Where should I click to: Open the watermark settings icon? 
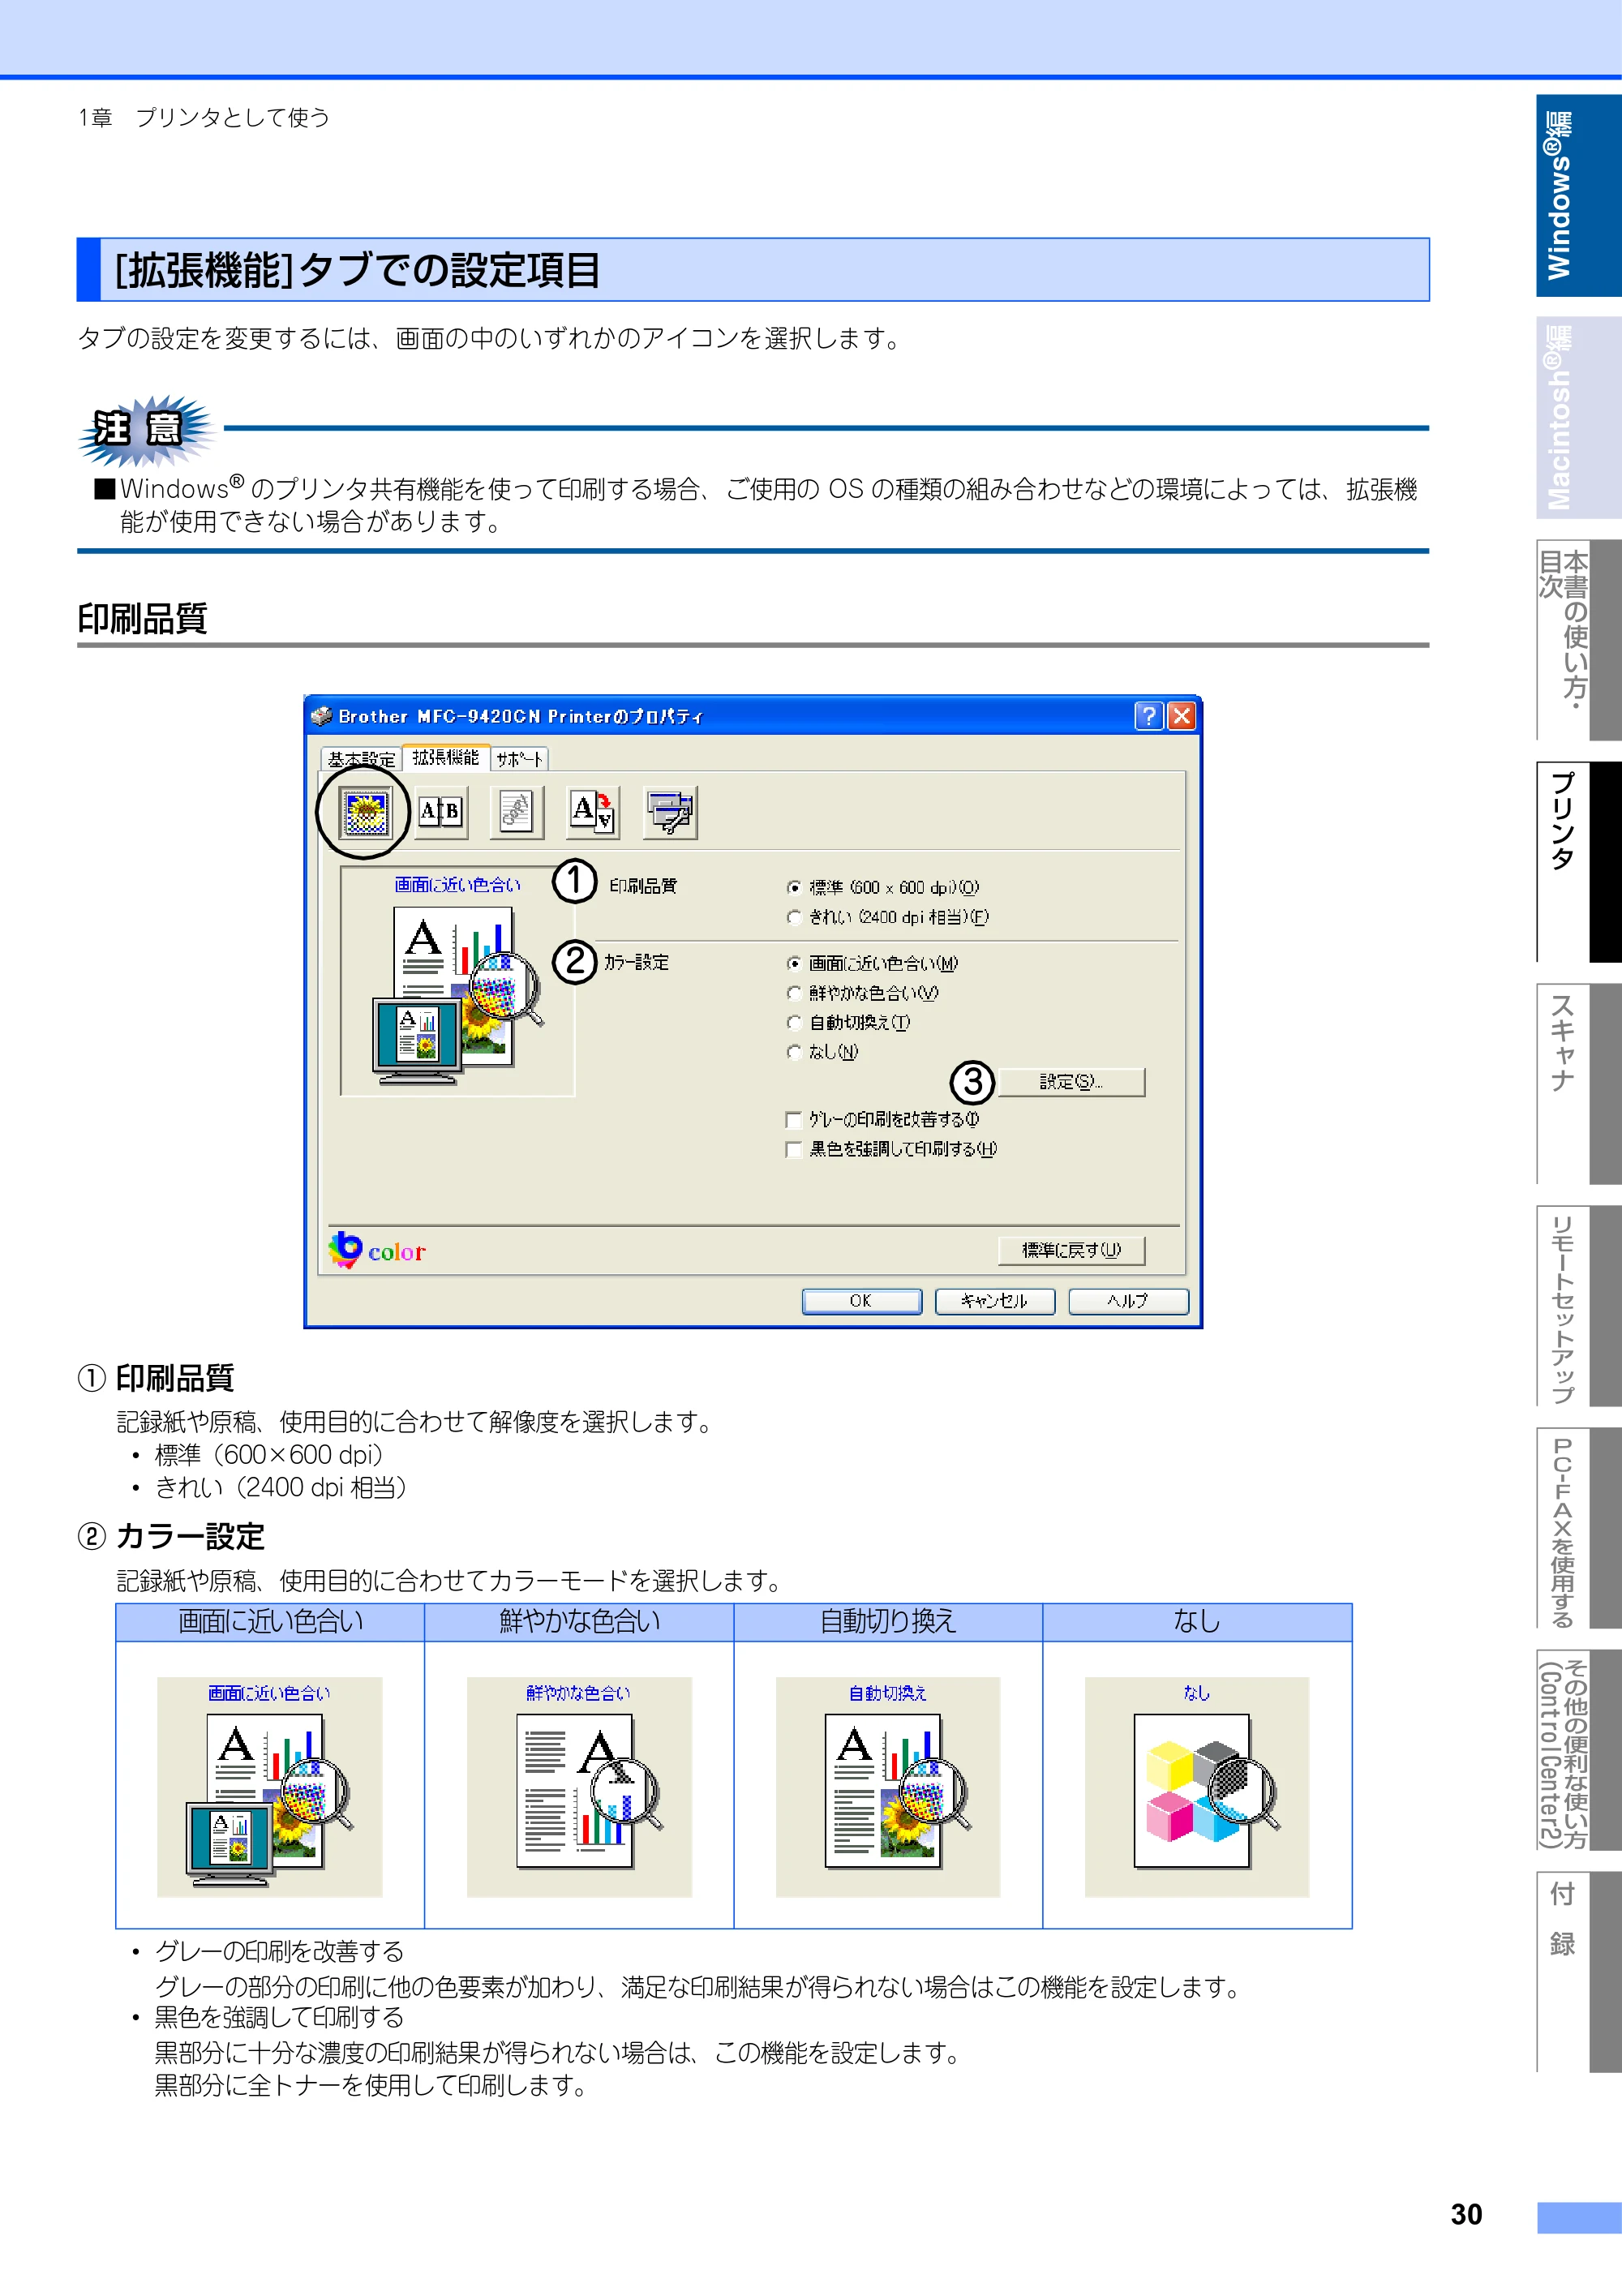click(516, 812)
